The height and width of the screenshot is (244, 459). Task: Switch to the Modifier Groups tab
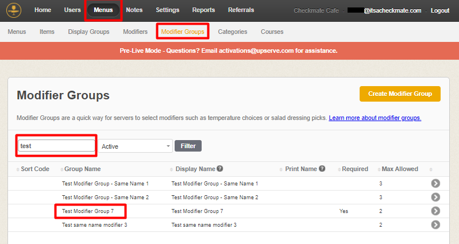(x=182, y=32)
